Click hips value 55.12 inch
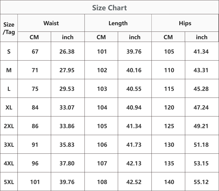The width and height of the screenshot is (219, 191). pos(201,182)
